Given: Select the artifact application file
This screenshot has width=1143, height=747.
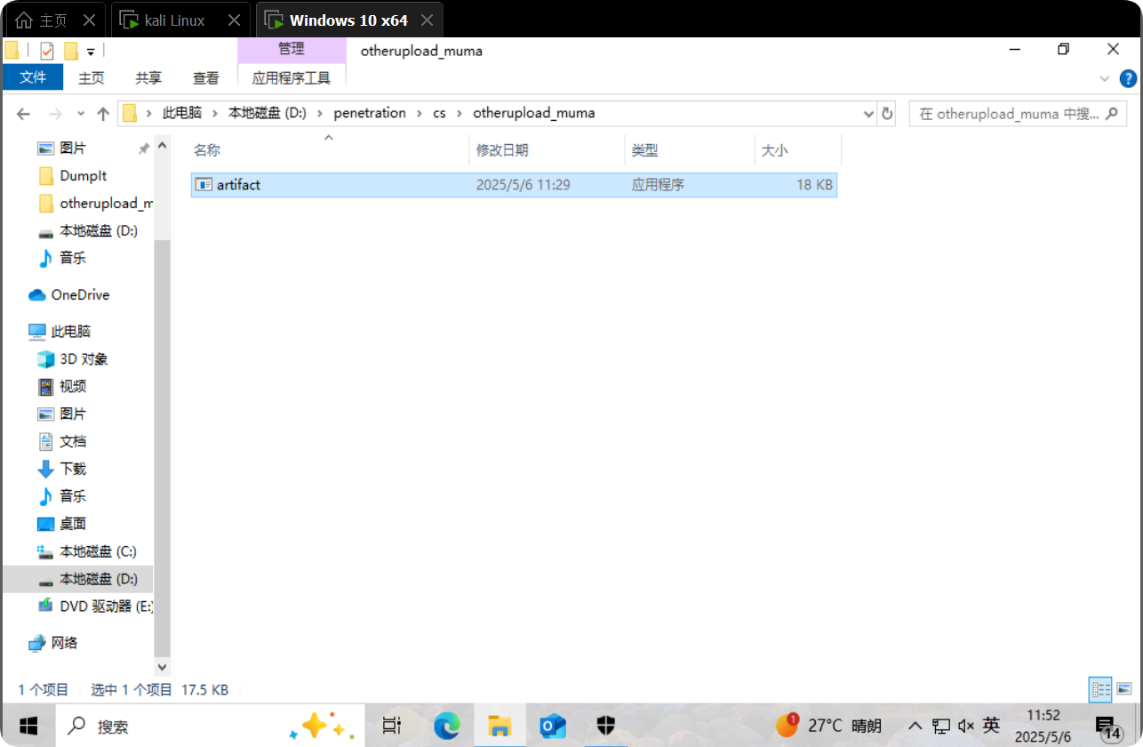Looking at the screenshot, I should 514,185.
